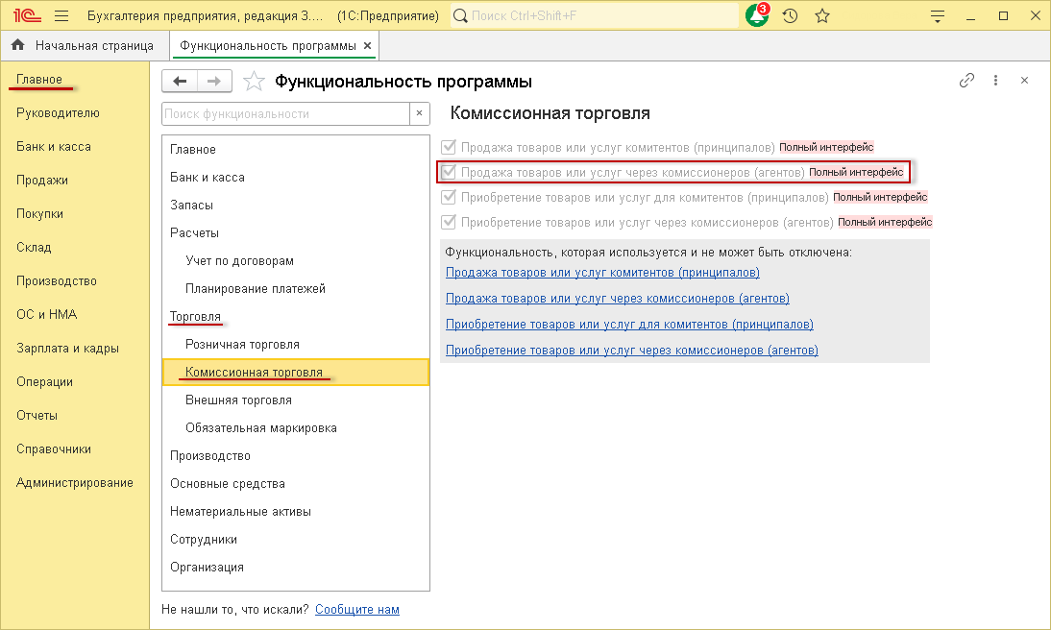Open the notifications bell
The height and width of the screenshot is (630, 1051).
[x=757, y=16]
